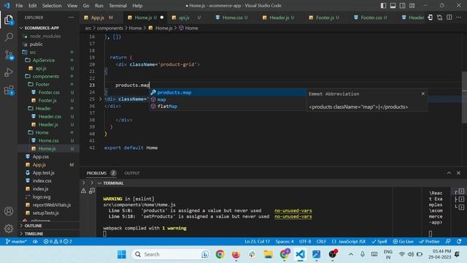Open Home.css in explorer
Viewport: 467px width, 263px height.
(48, 140)
